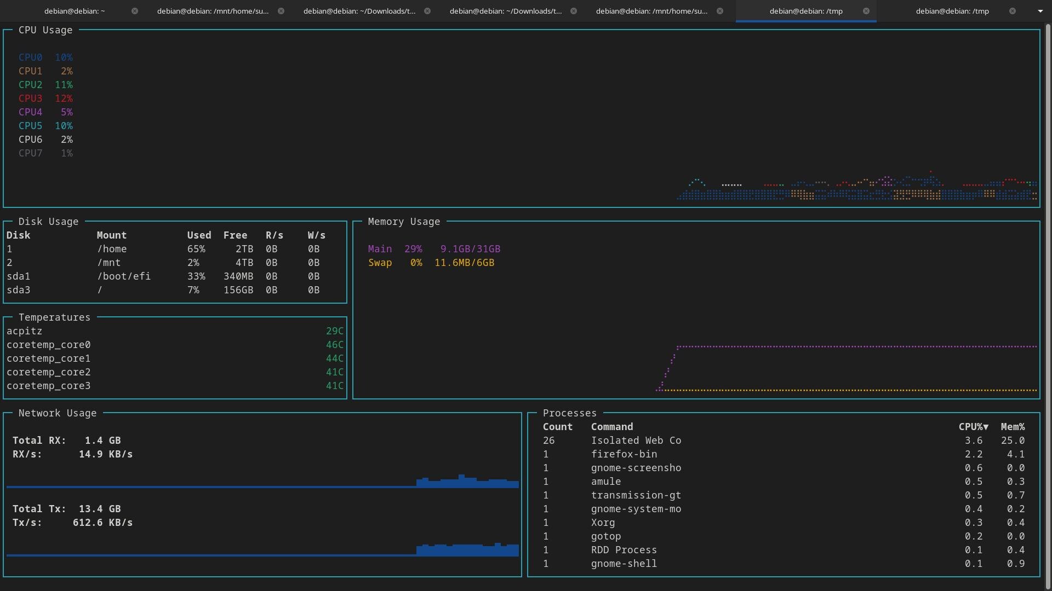Open the tab list dropdown arrow

pos(1040,11)
